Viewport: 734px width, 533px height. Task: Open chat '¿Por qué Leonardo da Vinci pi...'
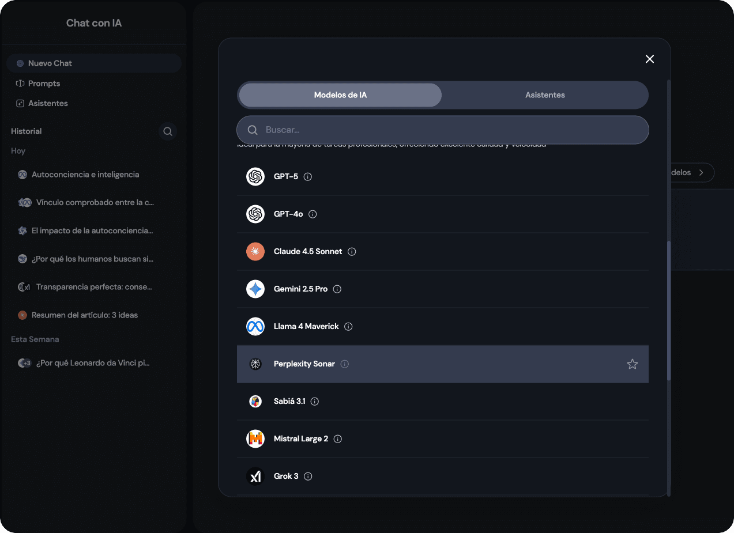coord(94,363)
